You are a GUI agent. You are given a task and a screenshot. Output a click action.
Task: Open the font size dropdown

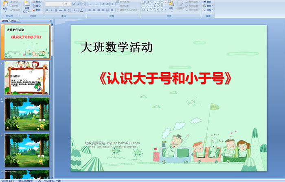[70, 4]
